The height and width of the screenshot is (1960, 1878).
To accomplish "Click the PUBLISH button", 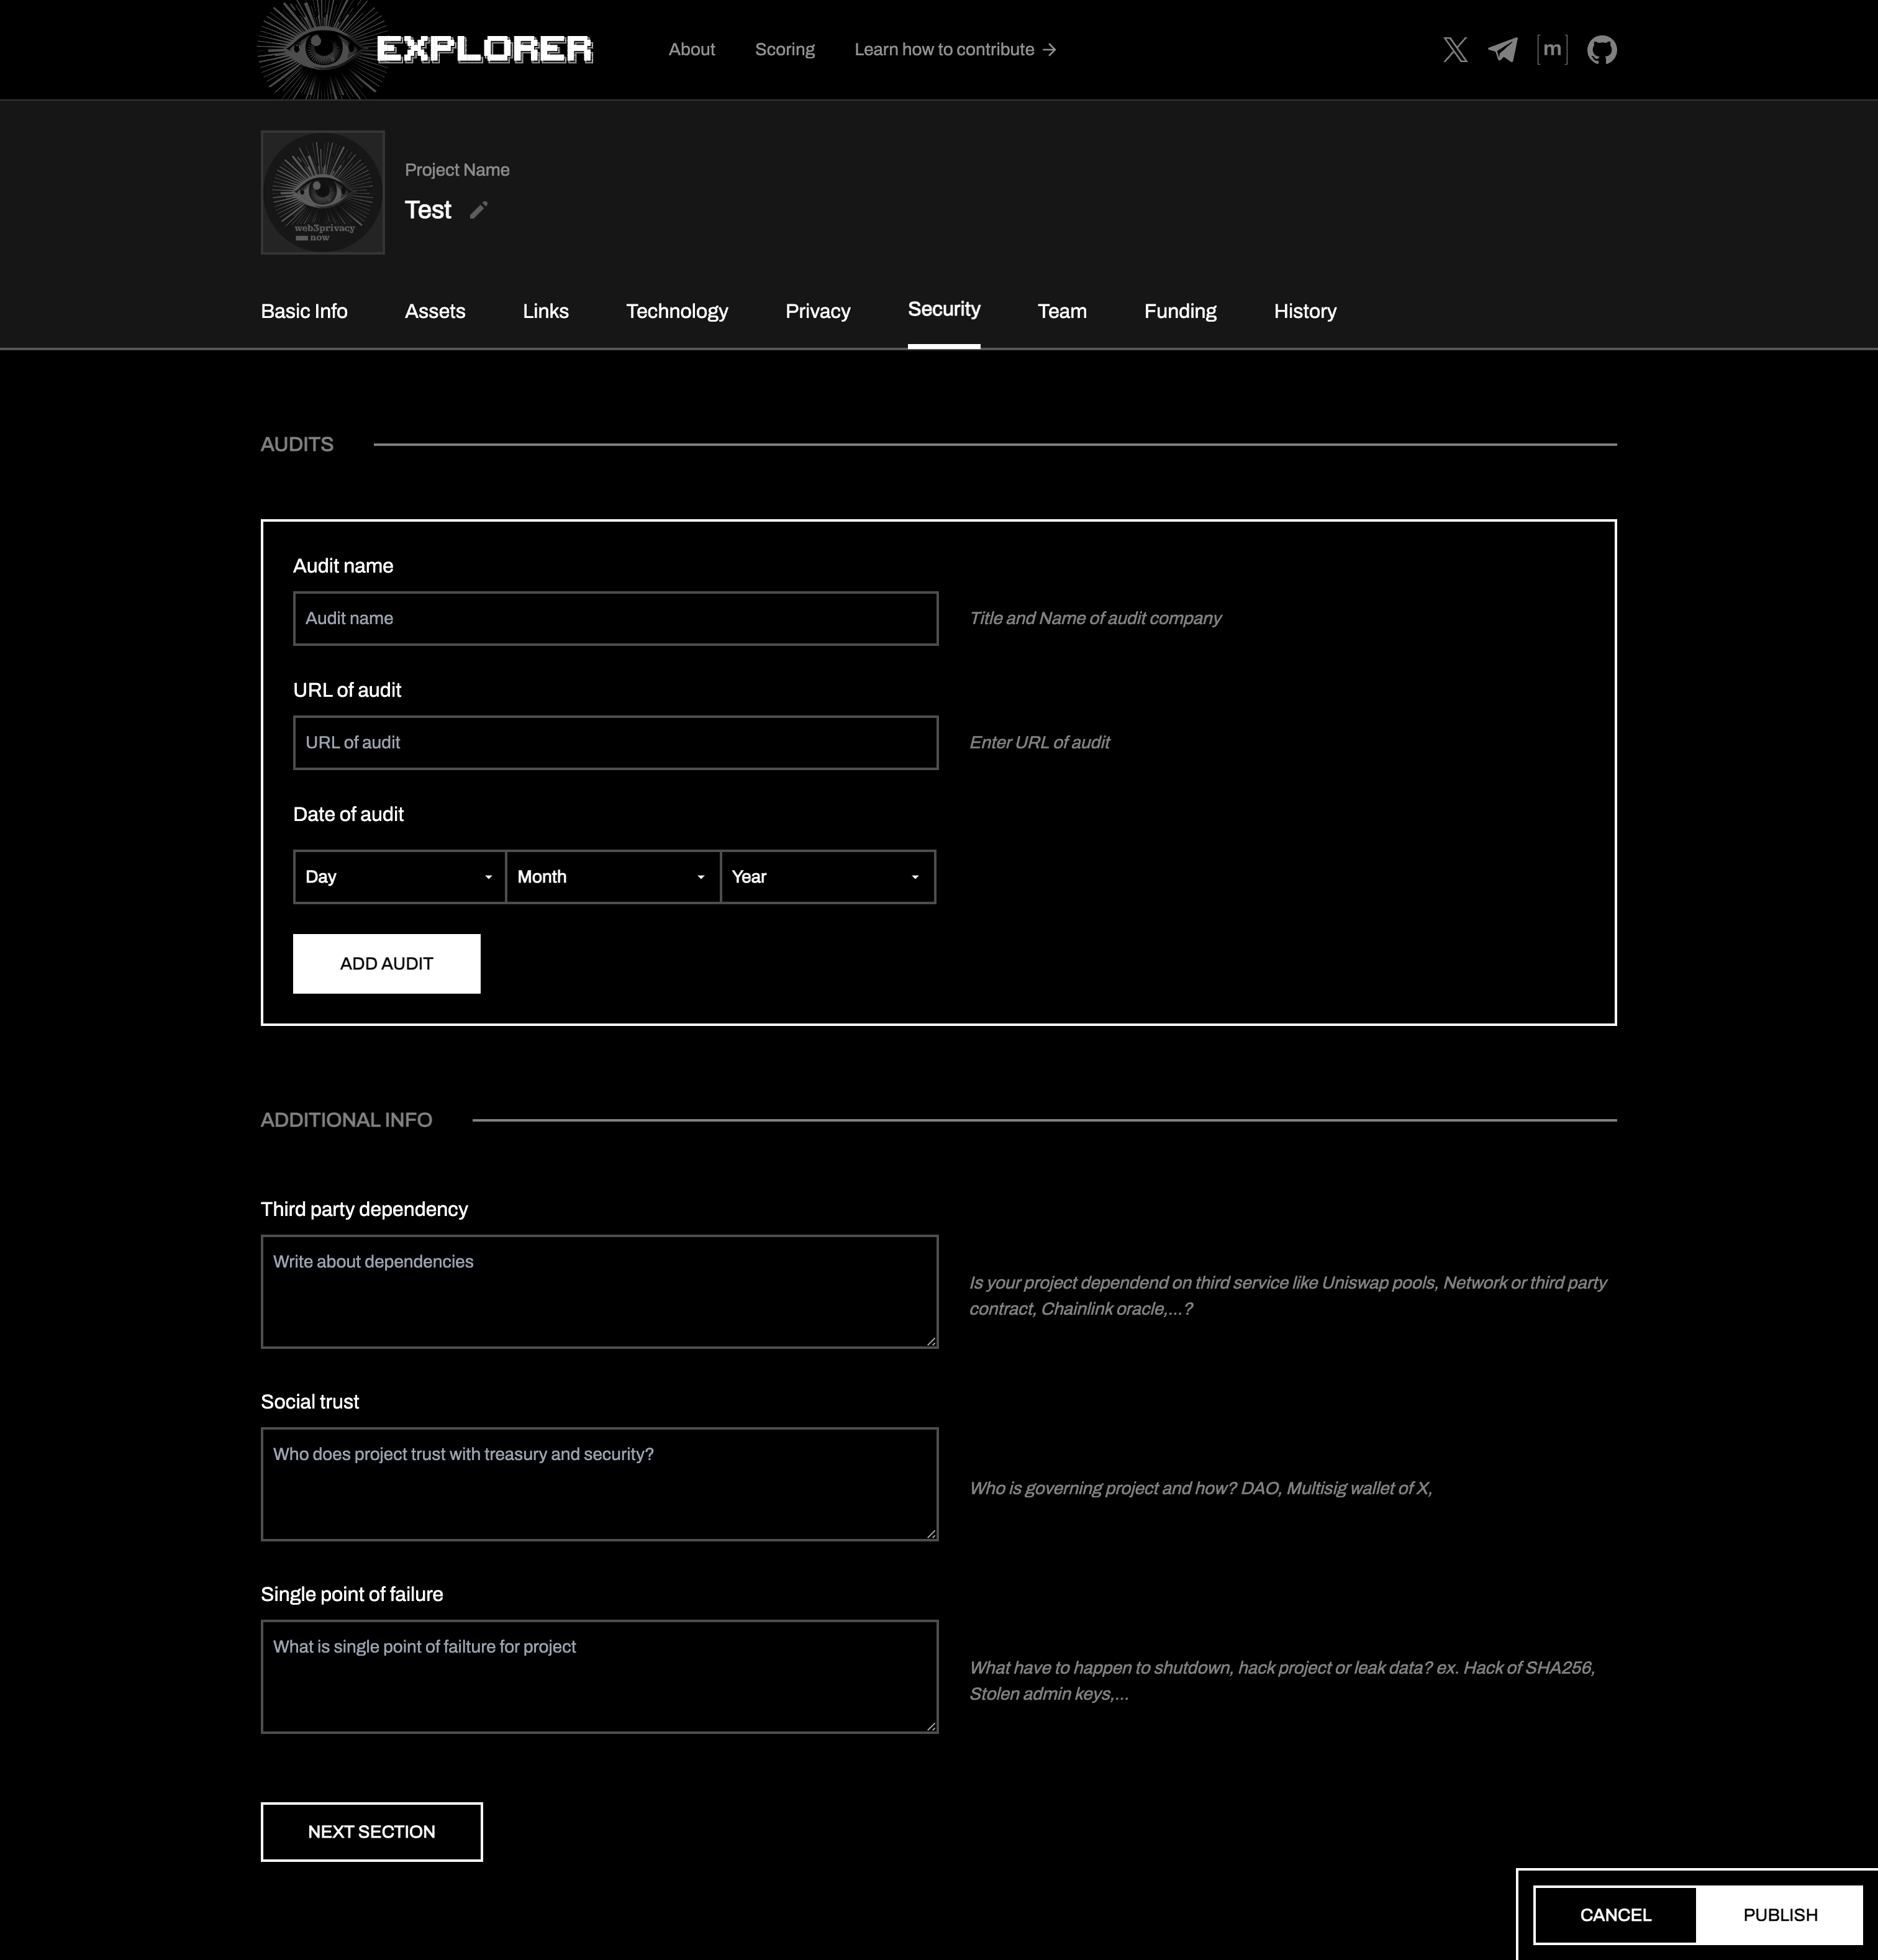I will (1780, 1915).
